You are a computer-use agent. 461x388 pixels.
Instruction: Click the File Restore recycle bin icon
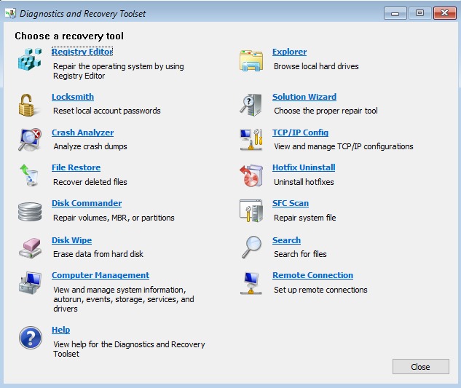(x=29, y=175)
